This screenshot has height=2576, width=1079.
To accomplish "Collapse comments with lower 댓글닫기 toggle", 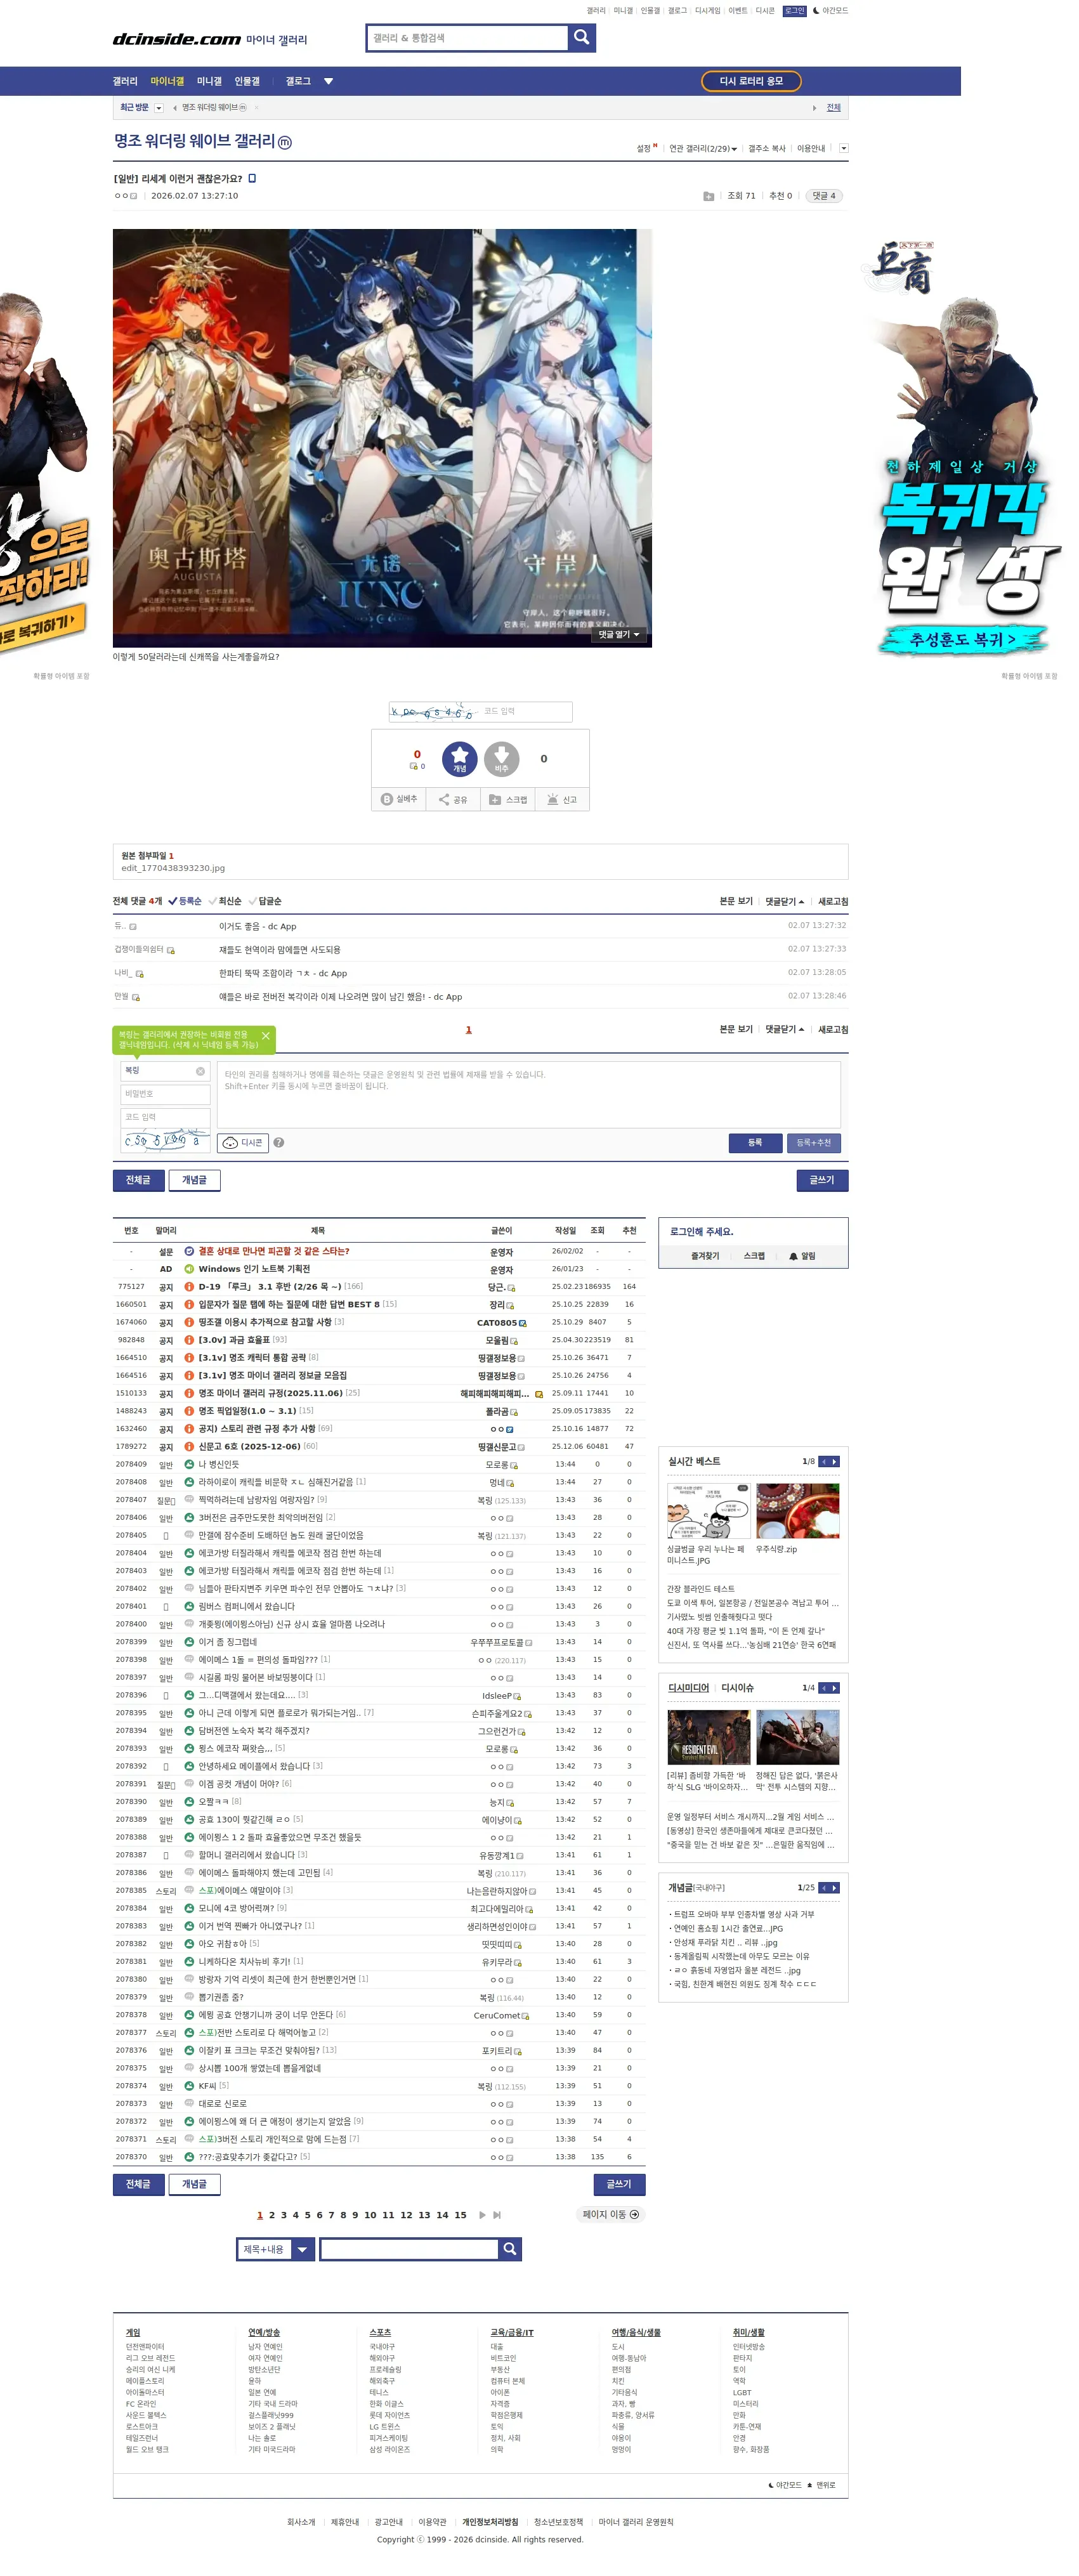I will (x=785, y=1030).
